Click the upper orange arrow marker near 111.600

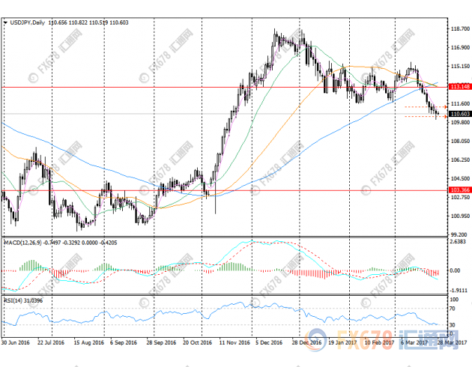445,108
